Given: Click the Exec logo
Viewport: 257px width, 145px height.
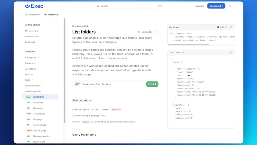Looking at the screenshot, I should 34,6.
